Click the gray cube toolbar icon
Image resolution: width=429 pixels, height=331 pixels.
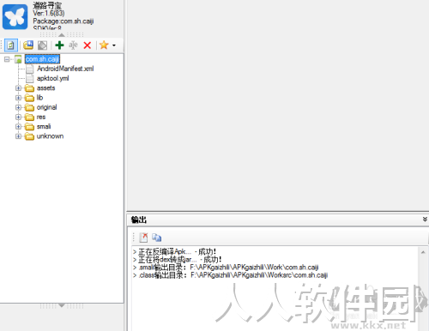pyautogui.click(x=42, y=45)
